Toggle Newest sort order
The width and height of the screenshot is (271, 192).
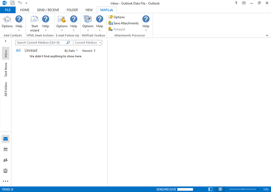click(89, 51)
